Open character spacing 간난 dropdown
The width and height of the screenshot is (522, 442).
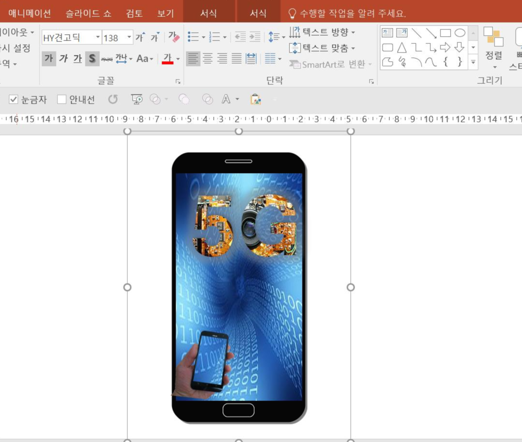(x=124, y=59)
